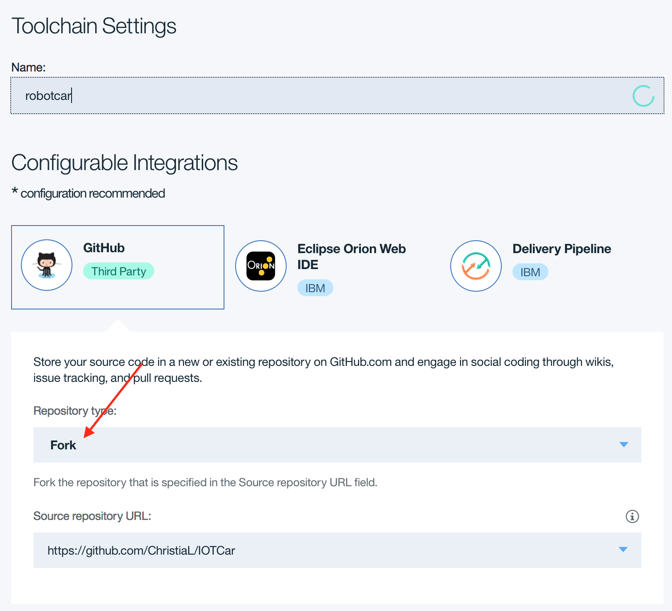
Task: Click the Repository type dropdown arrow
Action: tap(624, 444)
